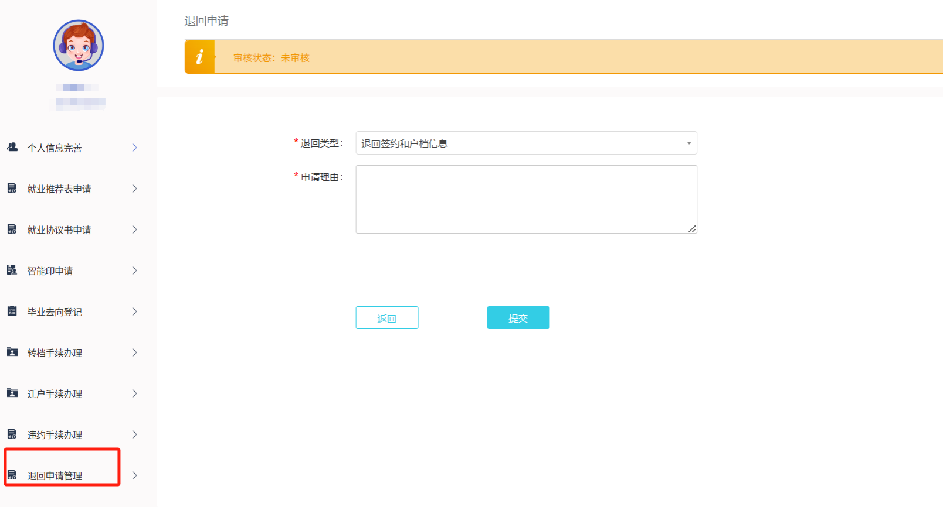943x507 pixels.
Task: Click the user avatar image
Action: [79, 46]
